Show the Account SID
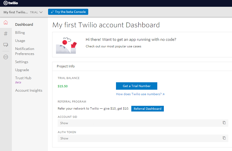Viewport: 232px width, 151px height. pos(64,123)
